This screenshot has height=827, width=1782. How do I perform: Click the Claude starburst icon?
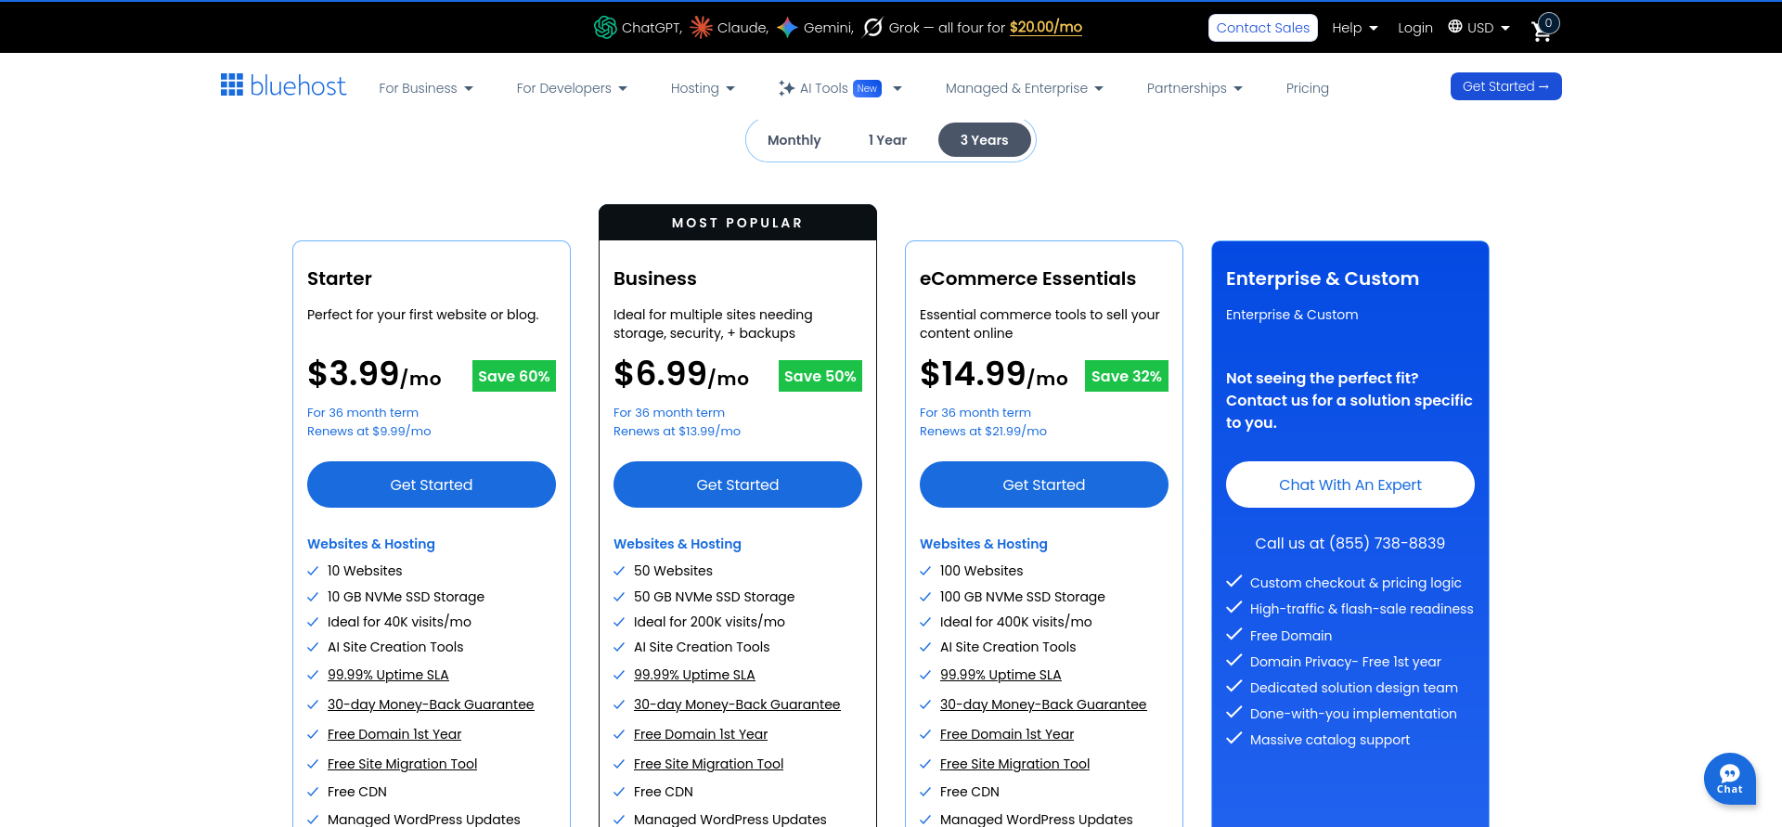coord(702,28)
